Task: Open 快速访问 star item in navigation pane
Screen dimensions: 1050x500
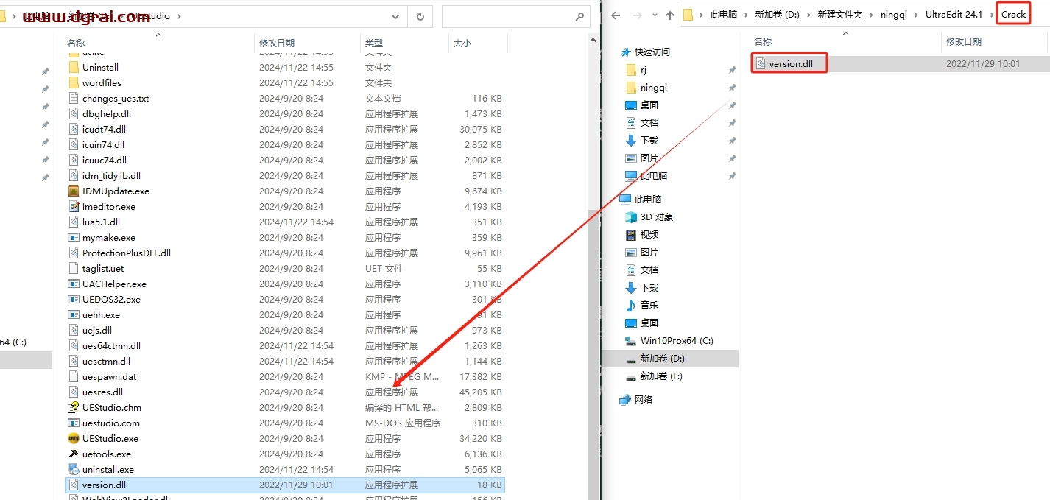Action: [x=646, y=52]
